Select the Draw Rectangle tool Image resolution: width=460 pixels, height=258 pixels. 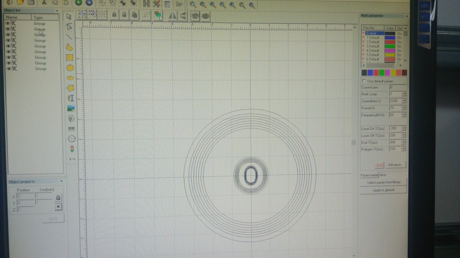(x=69, y=58)
